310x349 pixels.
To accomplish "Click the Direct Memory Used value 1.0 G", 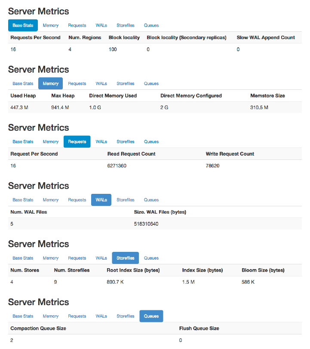I will (x=95, y=107).
